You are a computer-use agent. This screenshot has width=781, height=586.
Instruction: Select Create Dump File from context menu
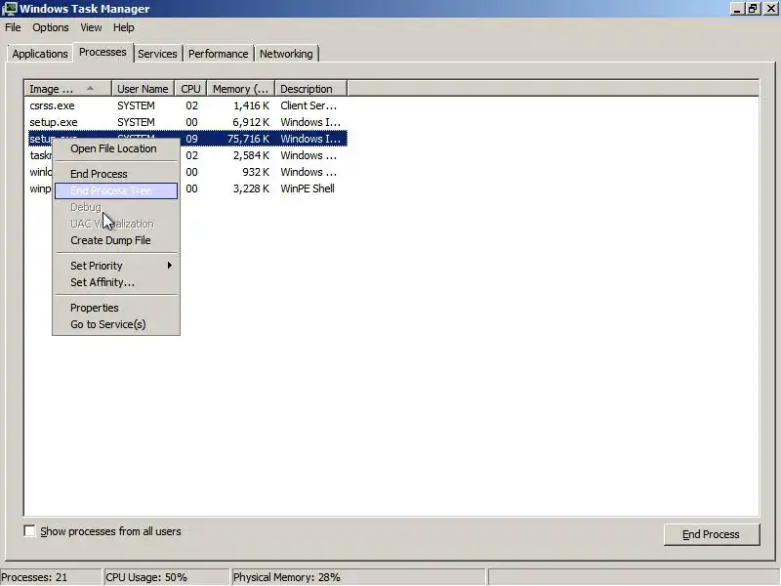tap(116, 240)
